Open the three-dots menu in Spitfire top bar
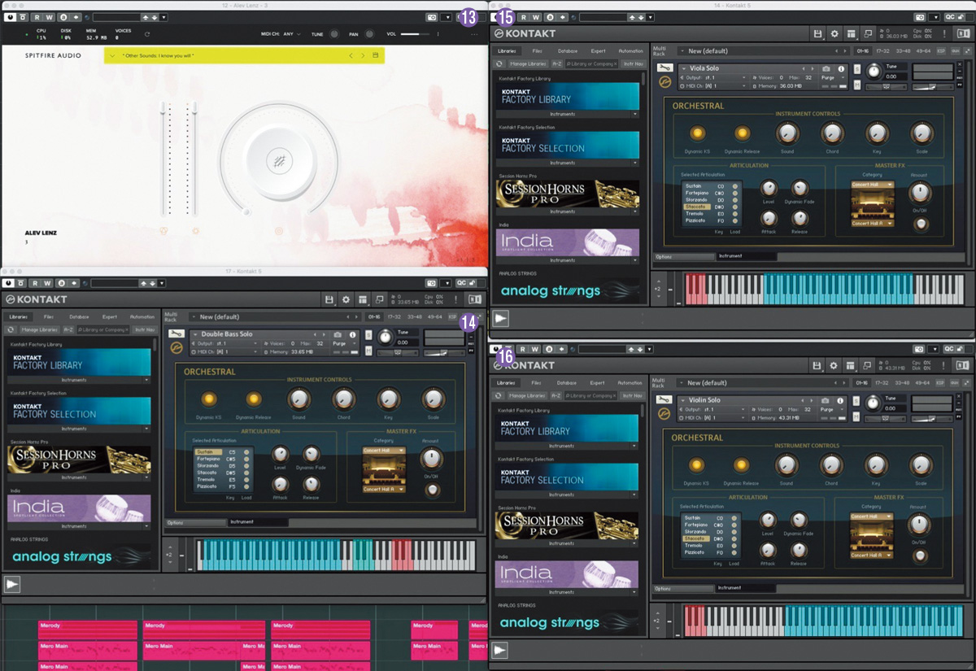This screenshot has width=976, height=671. click(474, 34)
